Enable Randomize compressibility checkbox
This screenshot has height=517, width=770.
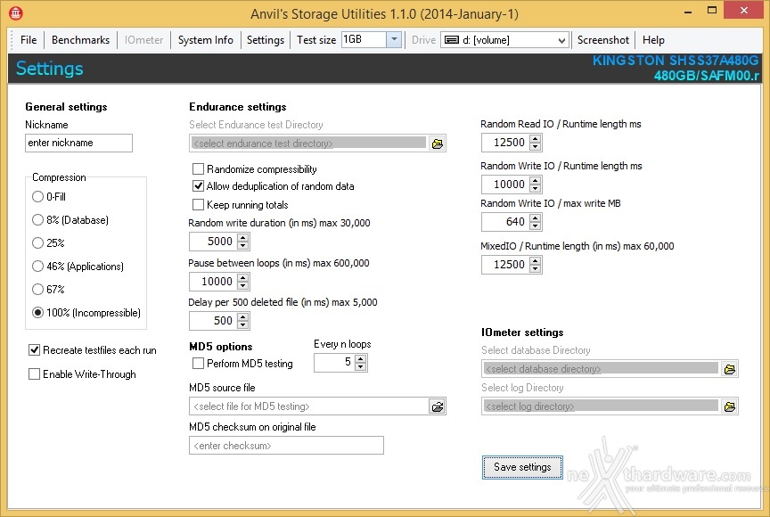click(x=199, y=169)
